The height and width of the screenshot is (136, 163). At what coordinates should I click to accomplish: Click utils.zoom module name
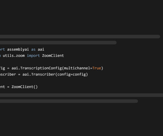tap(14, 56)
